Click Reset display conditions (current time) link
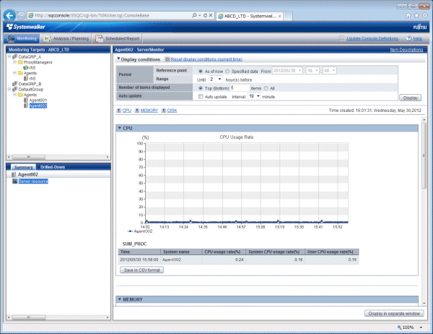Screen dimensions: 433x334 pyautogui.click(x=206, y=59)
